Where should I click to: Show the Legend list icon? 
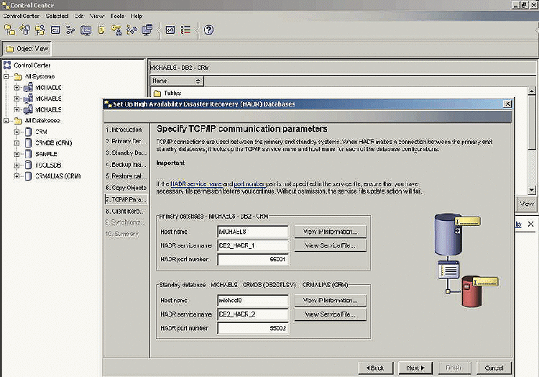185,30
